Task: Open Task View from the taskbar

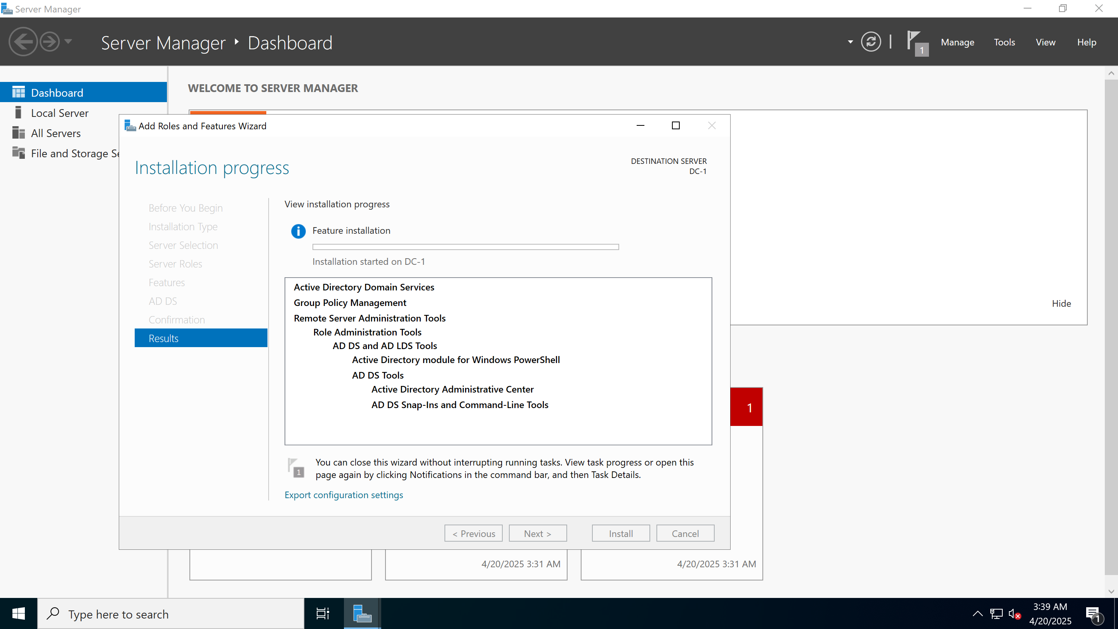Action: point(323,613)
